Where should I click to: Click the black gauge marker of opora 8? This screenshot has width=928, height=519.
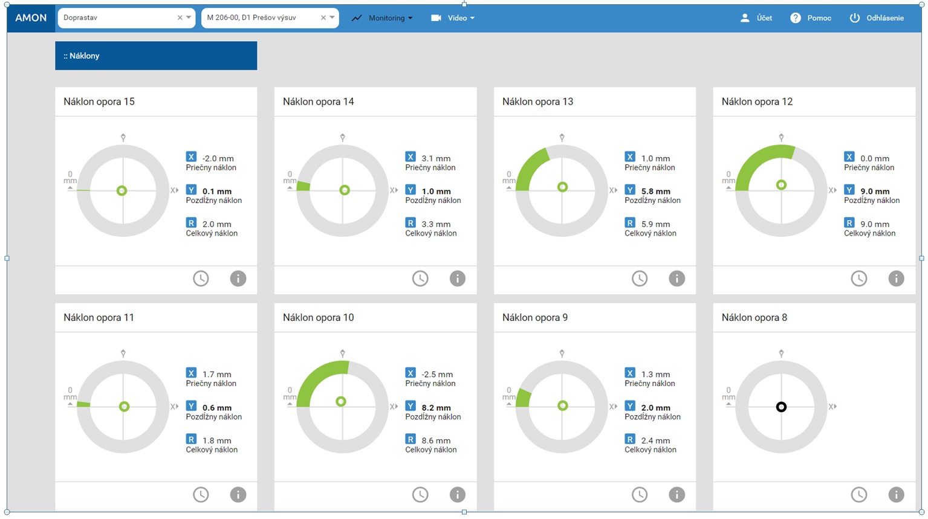(x=781, y=407)
